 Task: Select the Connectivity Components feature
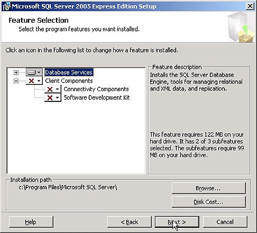point(96,89)
